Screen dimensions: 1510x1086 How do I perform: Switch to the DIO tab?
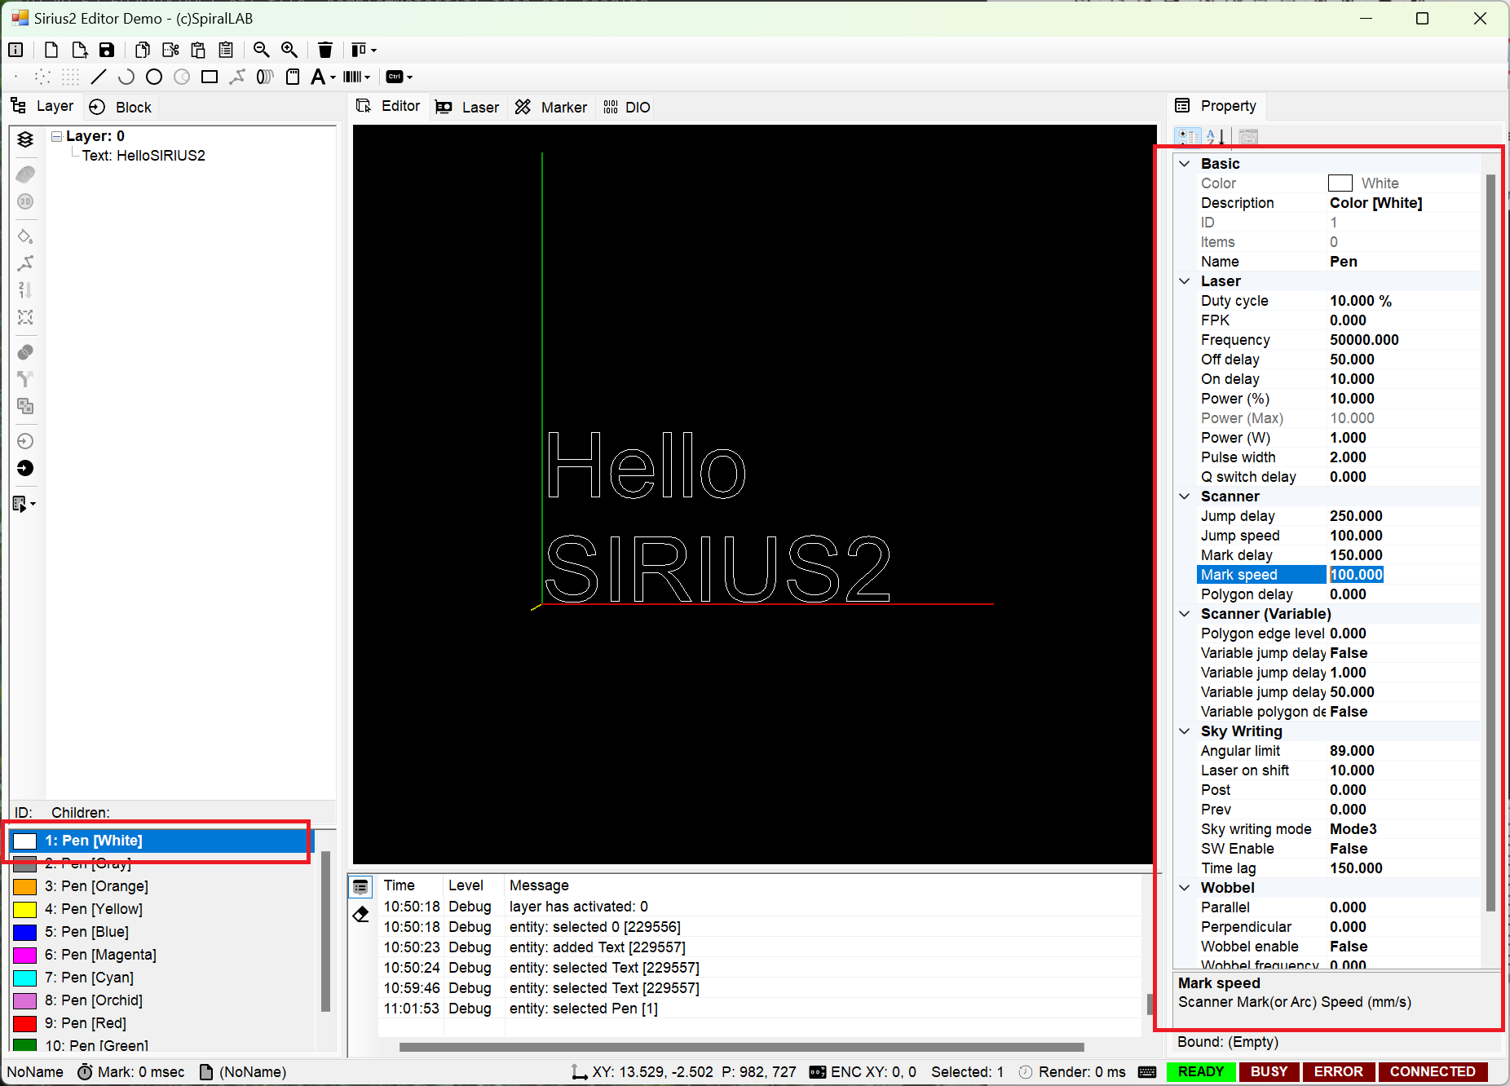(x=627, y=107)
